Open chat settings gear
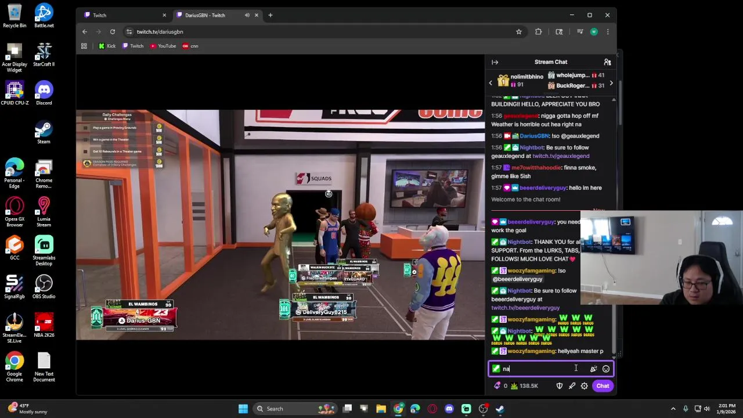743x418 pixels. click(x=585, y=386)
